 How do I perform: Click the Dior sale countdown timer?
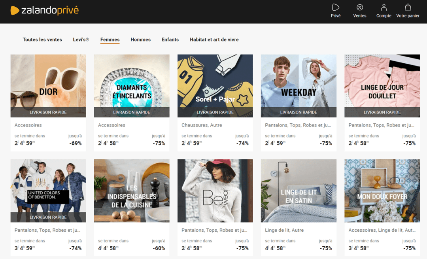[x=25, y=143]
